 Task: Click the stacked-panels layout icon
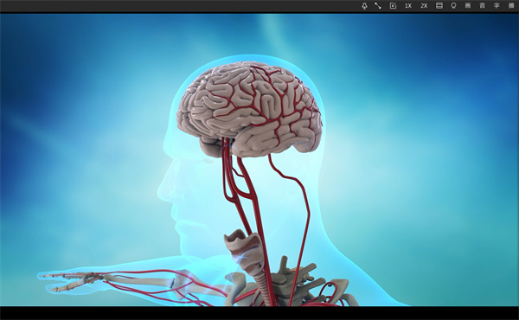[439, 6]
